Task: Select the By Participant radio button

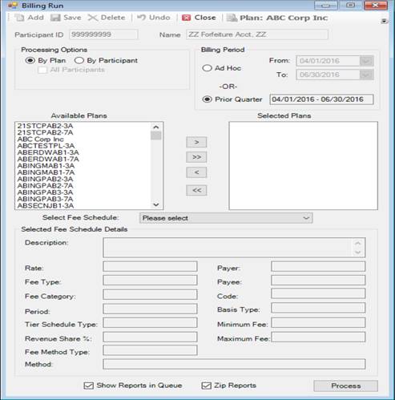Action: (79, 61)
